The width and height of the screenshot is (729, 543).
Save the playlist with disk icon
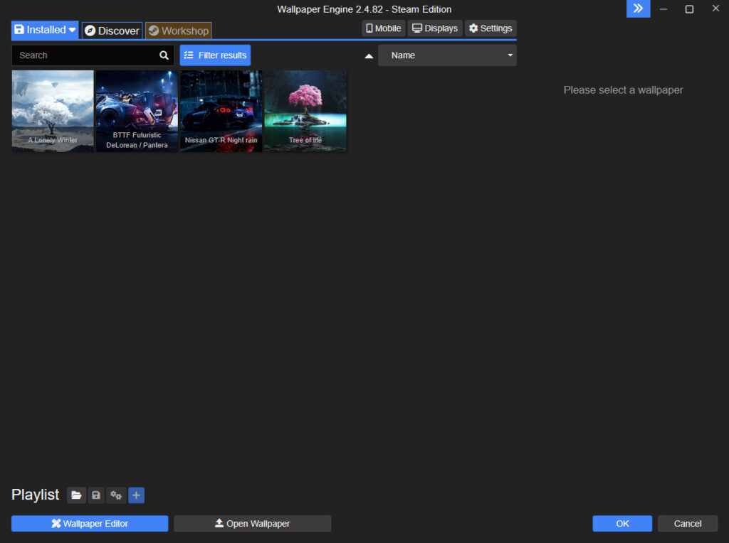[96, 495]
